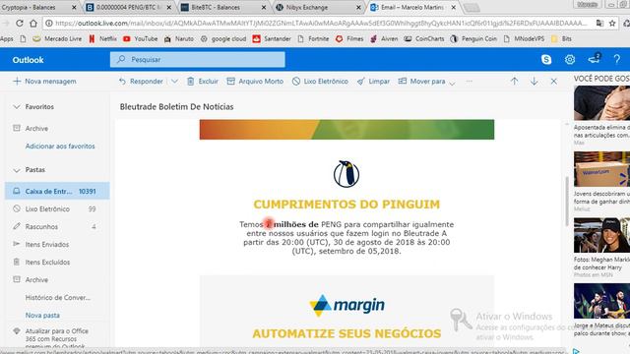Go to next message with down arrow
This screenshot has height=354, width=630.
pos(534,81)
